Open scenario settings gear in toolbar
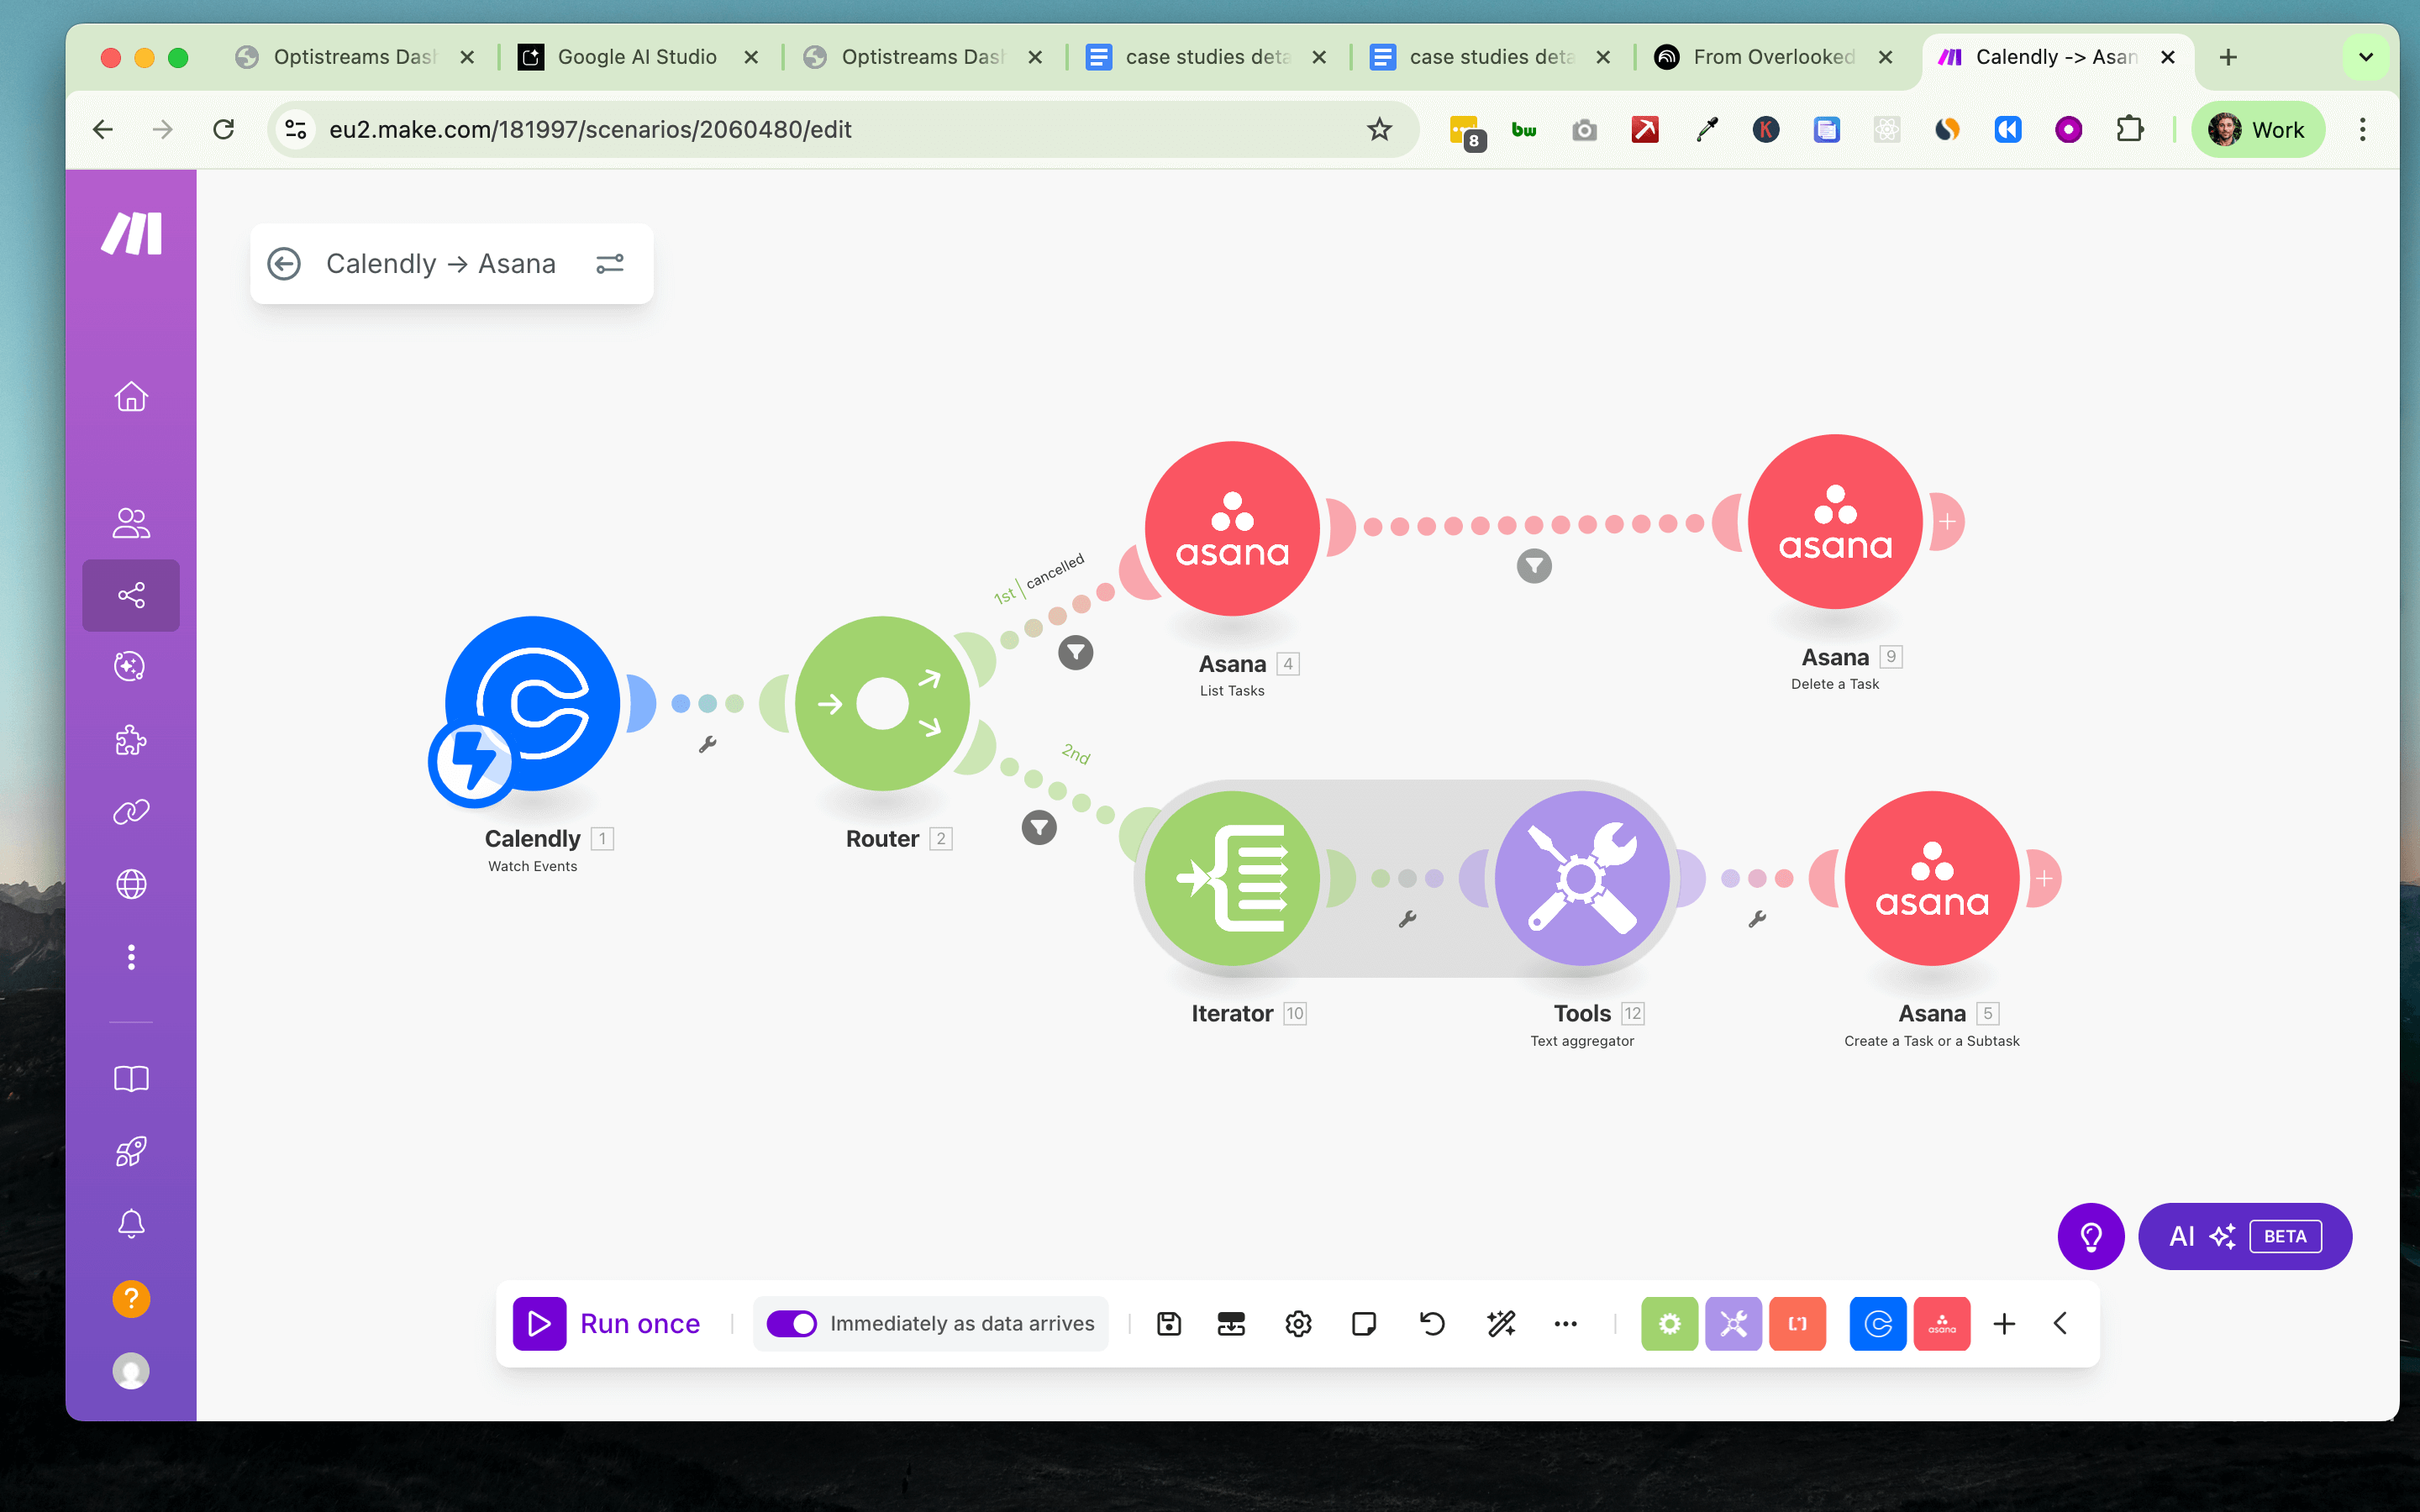This screenshot has height=1512, width=2420. click(x=1298, y=1323)
